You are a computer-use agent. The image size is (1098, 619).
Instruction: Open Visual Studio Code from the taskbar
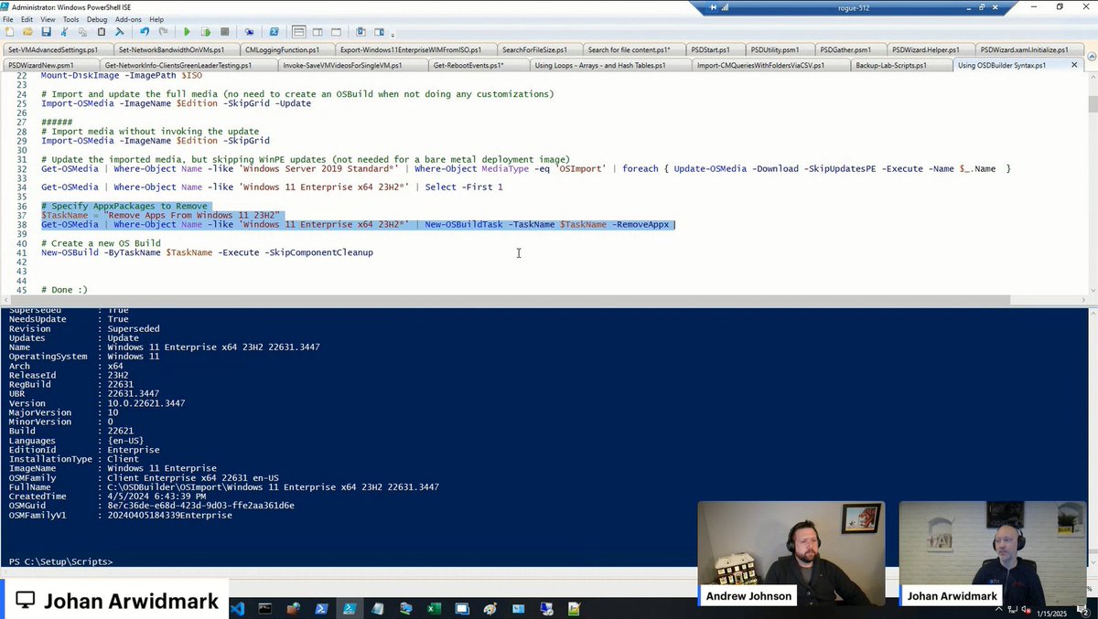(237, 608)
